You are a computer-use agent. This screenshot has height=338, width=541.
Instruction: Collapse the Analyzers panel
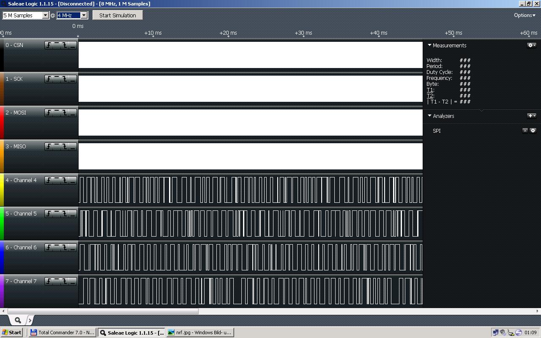point(429,116)
